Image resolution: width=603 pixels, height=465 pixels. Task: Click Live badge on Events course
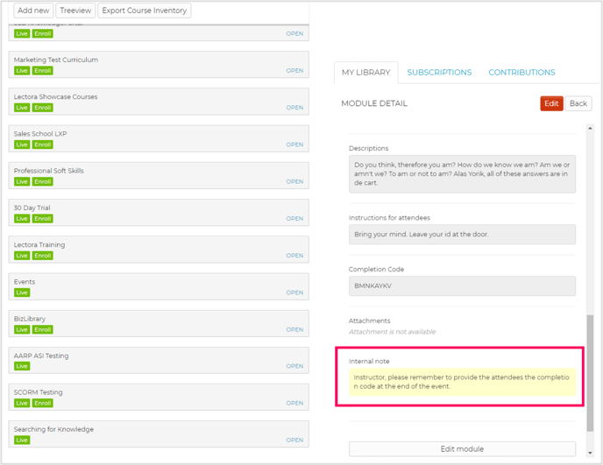point(22,292)
